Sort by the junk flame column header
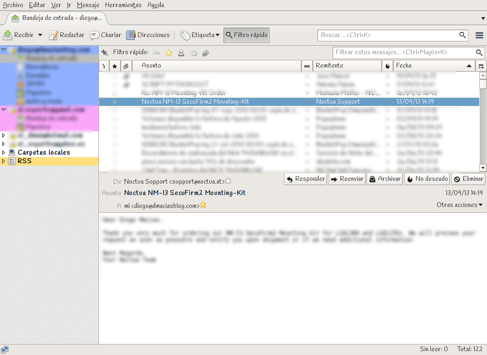Image resolution: width=487 pixels, height=355 pixels. click(387, 66)
